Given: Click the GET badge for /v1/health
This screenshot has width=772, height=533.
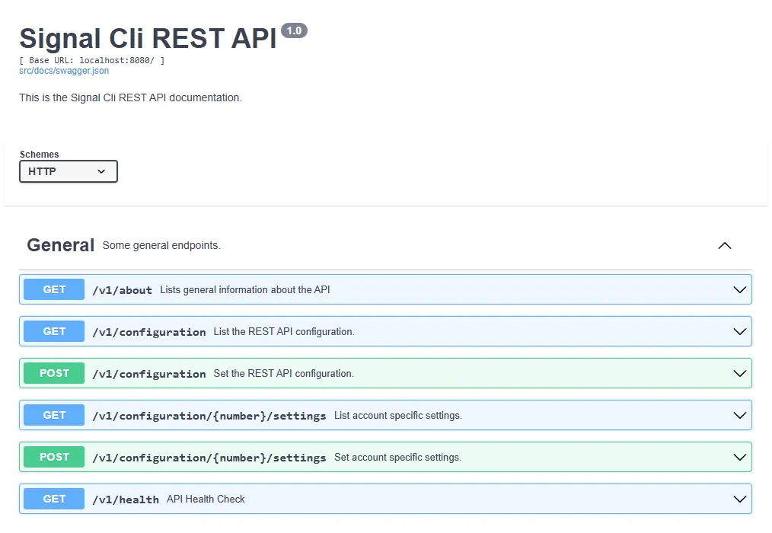Looking at the screenshot, I should (x=54, y=499).
